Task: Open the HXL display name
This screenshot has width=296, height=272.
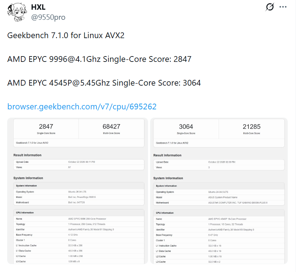Action: tap(38, 7)
